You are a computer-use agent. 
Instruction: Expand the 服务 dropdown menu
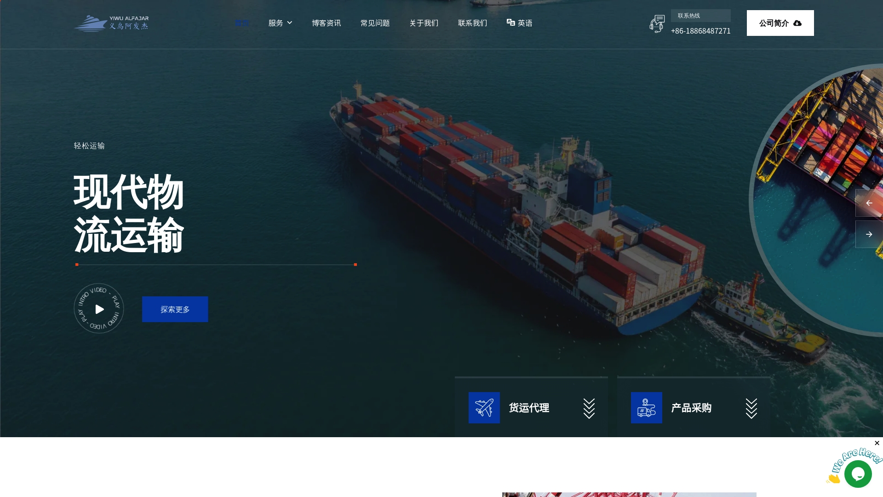280,23
